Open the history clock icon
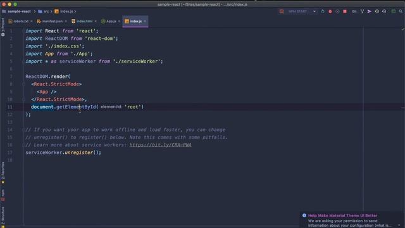Screen dimensions: 405x228 click(377, 11)
